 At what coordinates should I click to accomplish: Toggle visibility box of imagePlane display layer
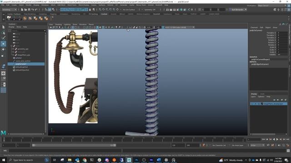(x=252, y=104)
